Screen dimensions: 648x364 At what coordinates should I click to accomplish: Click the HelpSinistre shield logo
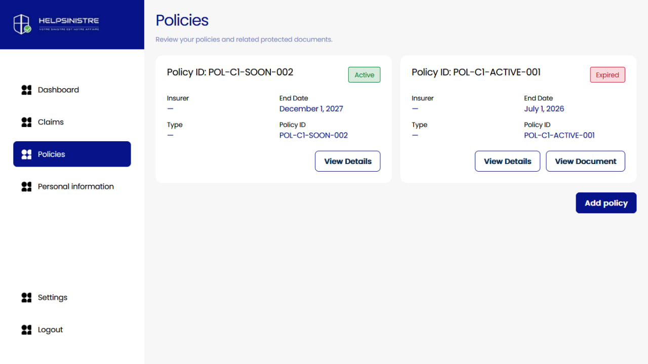pyautogui.click(x=22, y=24)
